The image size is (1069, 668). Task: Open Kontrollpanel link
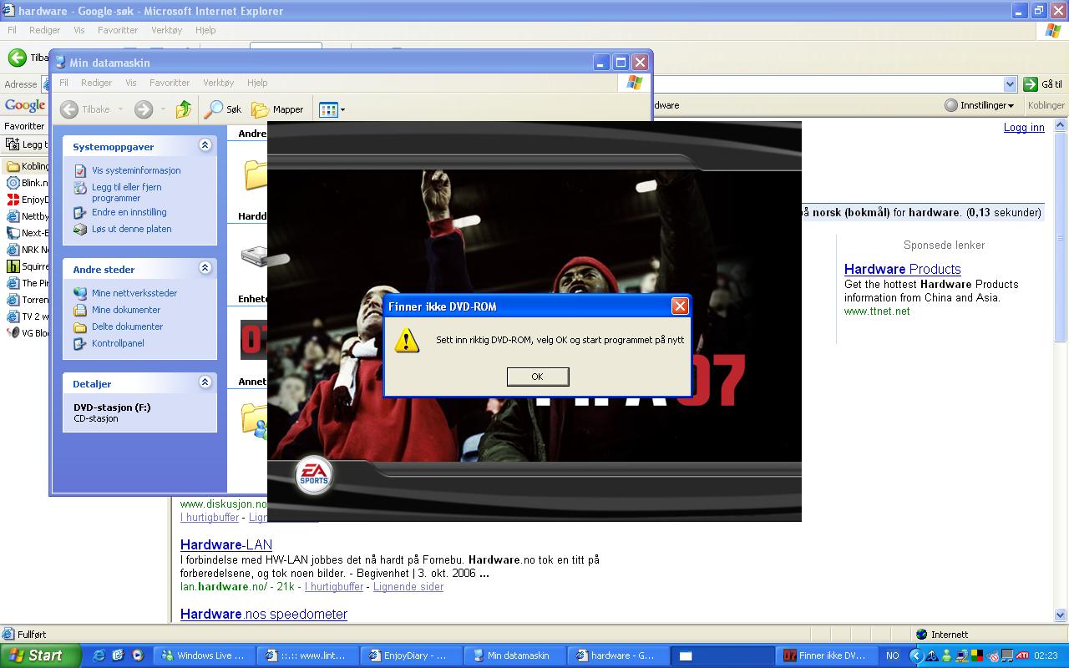[x=118, y=343]
